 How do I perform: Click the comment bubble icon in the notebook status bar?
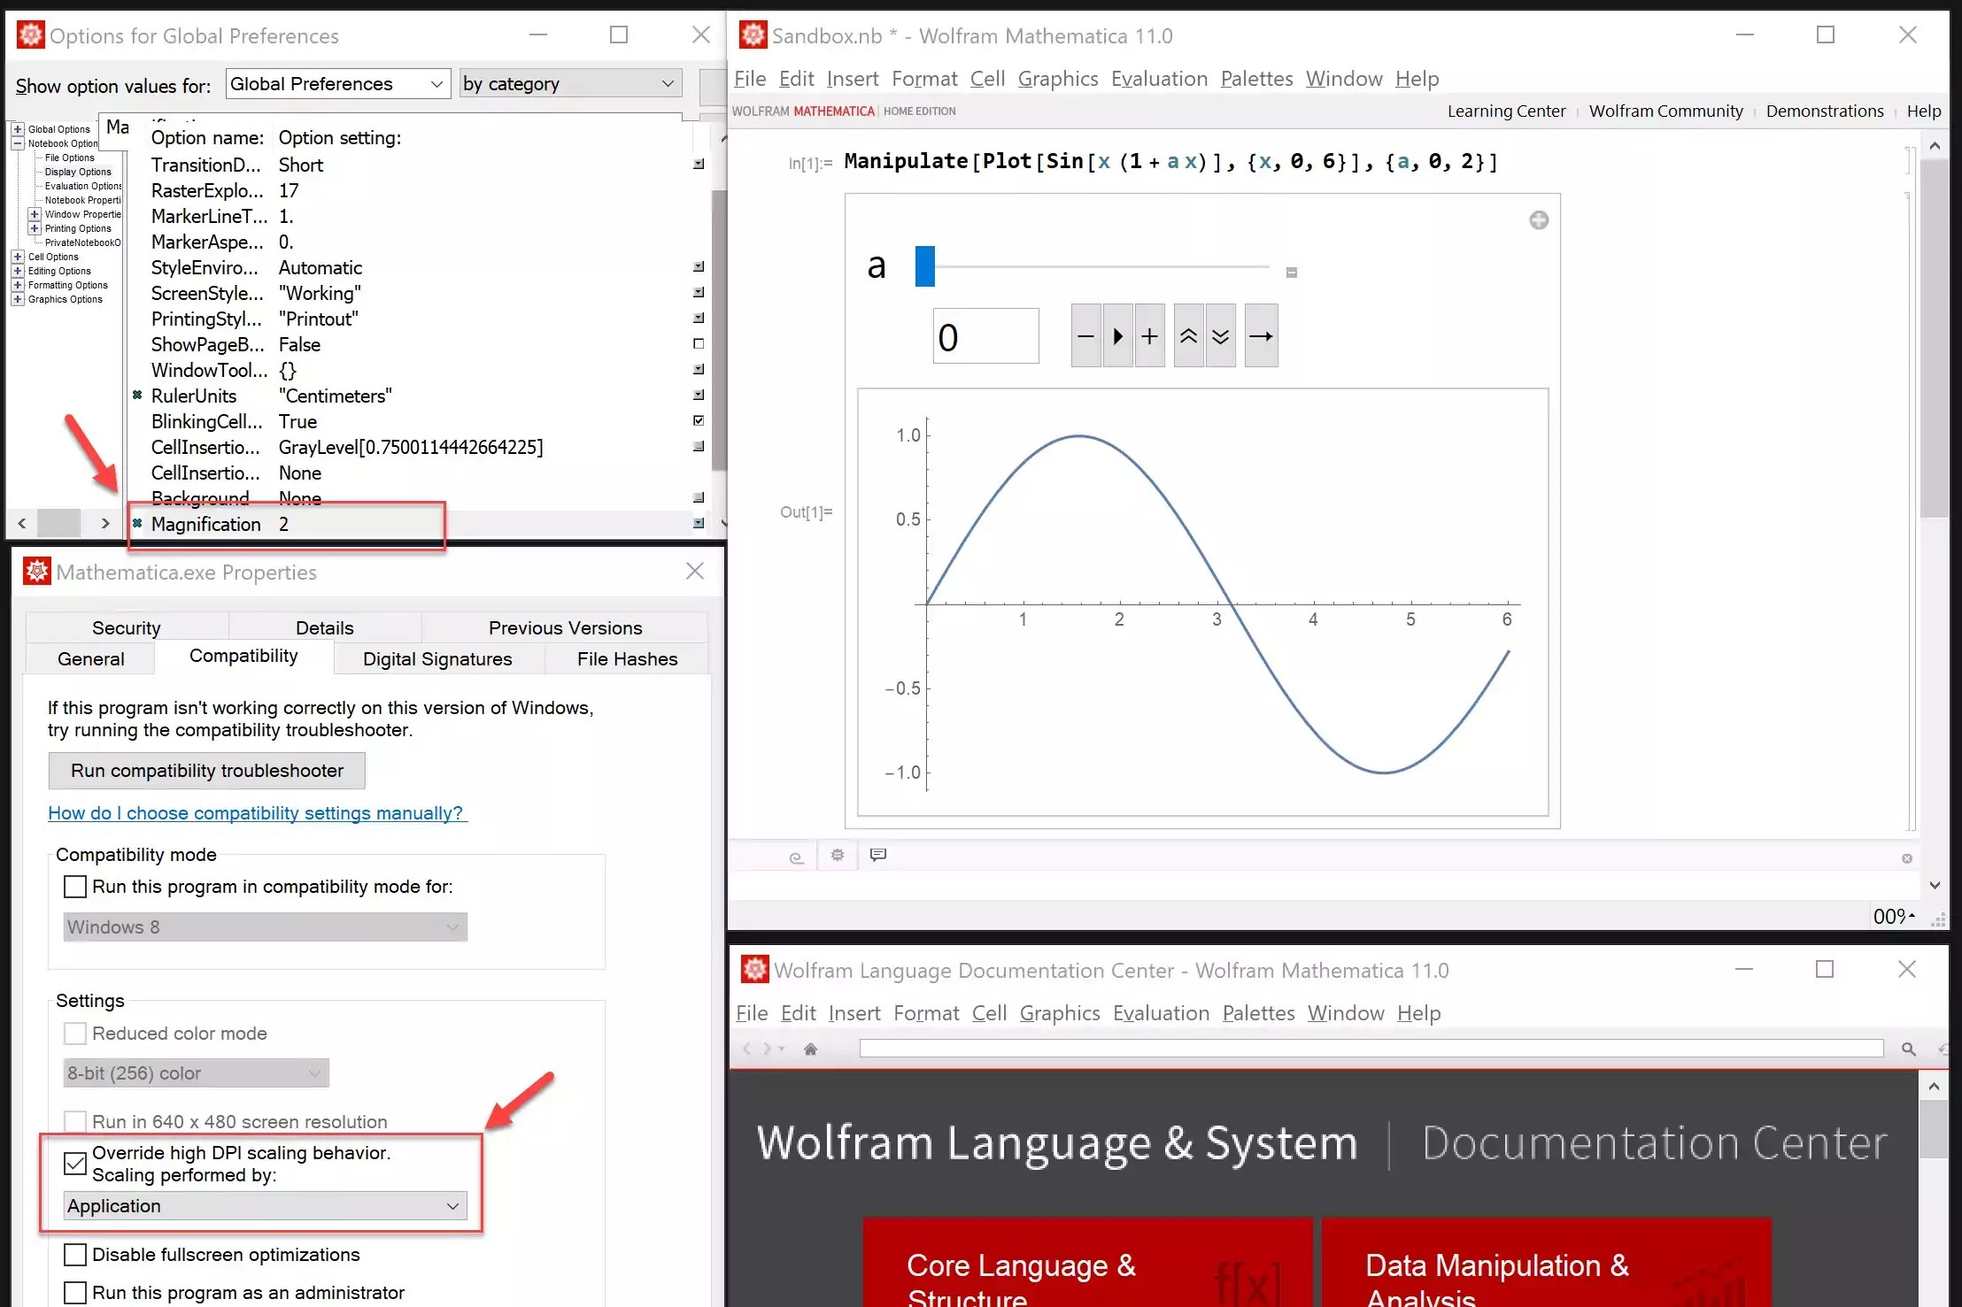click(x=877, y=855)
